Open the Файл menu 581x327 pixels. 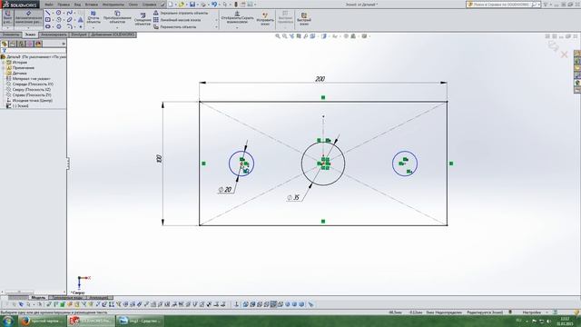click(49, 5)
